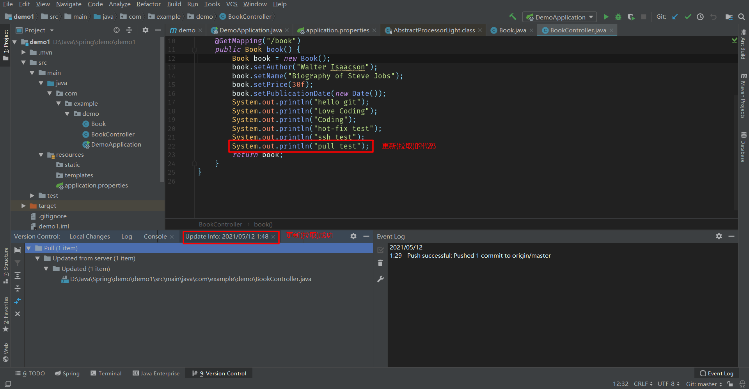Run DemoApplication with the green play icon
This screenshot has width=749, height=389.
606,17
